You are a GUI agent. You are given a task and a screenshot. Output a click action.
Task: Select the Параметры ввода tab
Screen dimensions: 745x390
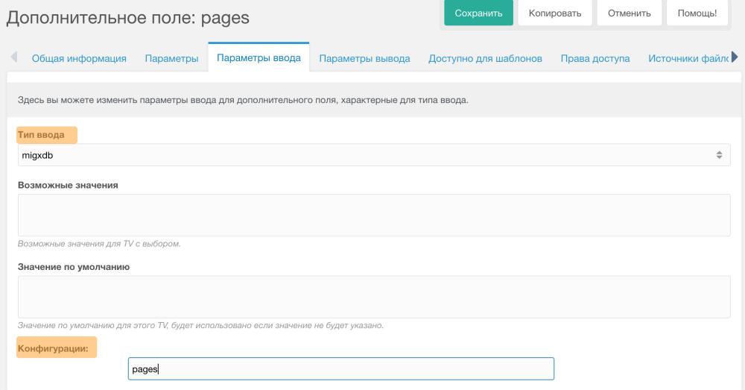[259, 58]
